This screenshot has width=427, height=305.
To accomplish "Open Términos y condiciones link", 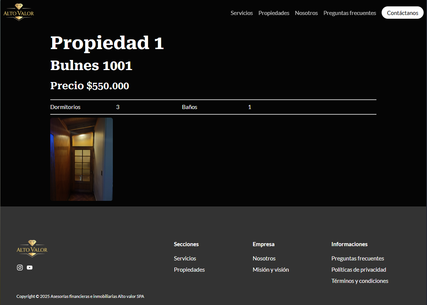I will click(x=360, y=281).
